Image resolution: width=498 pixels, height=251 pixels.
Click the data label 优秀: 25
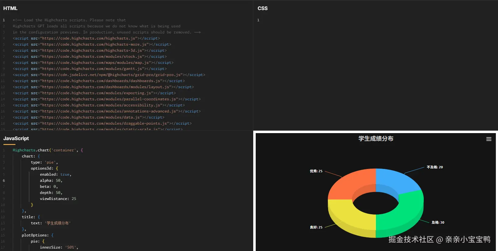click(316, 171)
